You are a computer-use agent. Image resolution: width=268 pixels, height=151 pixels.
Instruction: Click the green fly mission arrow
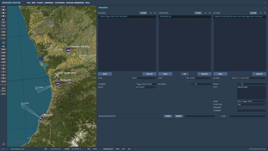click(x=3, y=43)
